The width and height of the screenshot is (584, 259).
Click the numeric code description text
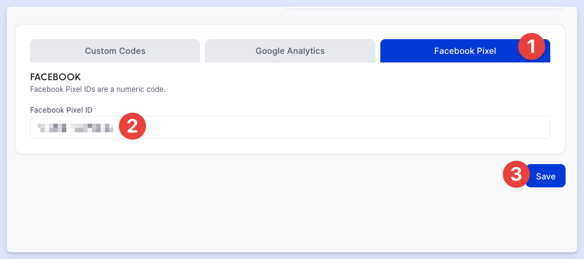98,89
